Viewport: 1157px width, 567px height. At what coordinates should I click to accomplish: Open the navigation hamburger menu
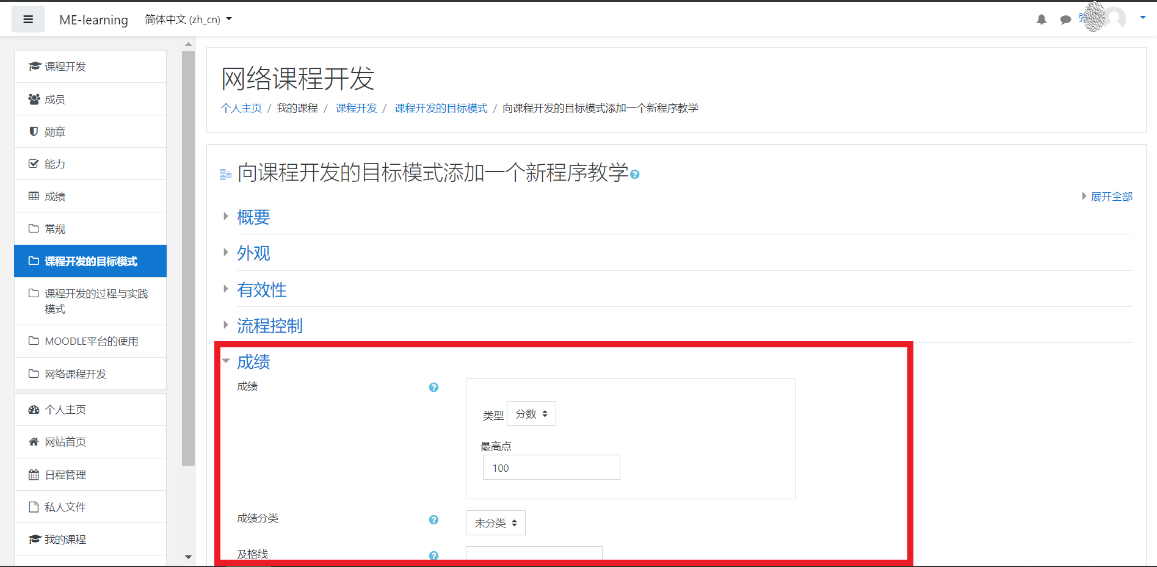(28, 19)
